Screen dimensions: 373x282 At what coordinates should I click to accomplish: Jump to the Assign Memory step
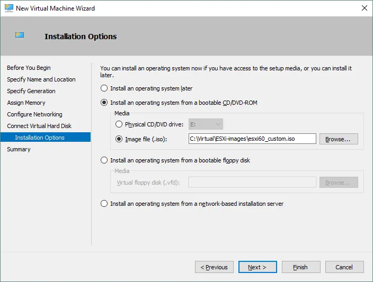click(26, 103)
